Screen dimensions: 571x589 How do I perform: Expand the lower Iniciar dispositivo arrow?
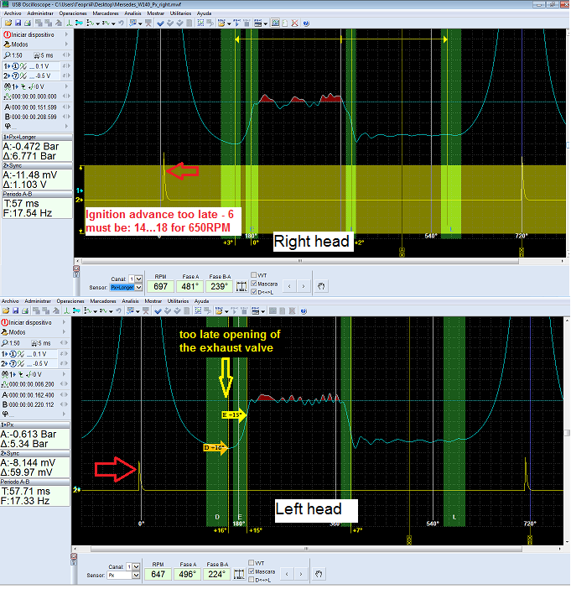pos(65,322)
